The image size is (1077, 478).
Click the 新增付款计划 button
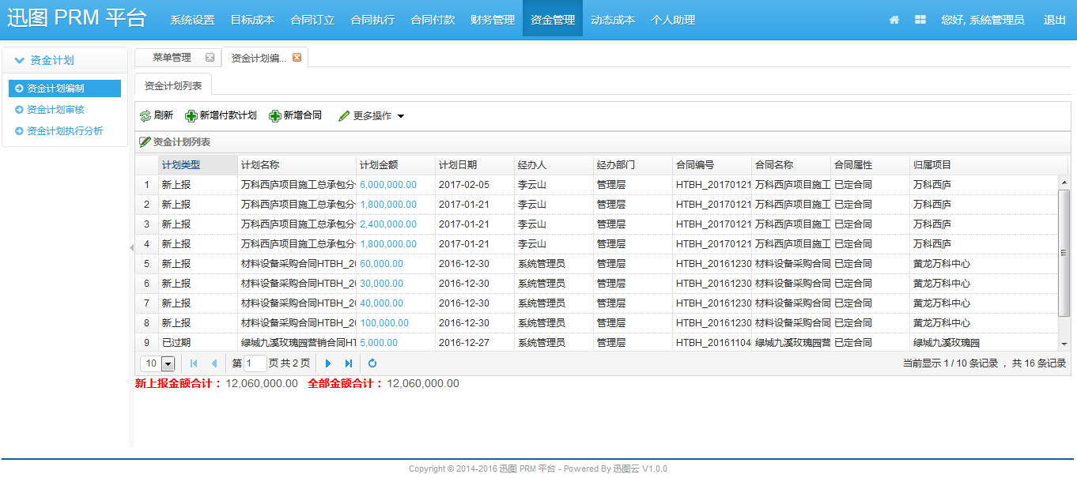221,115
